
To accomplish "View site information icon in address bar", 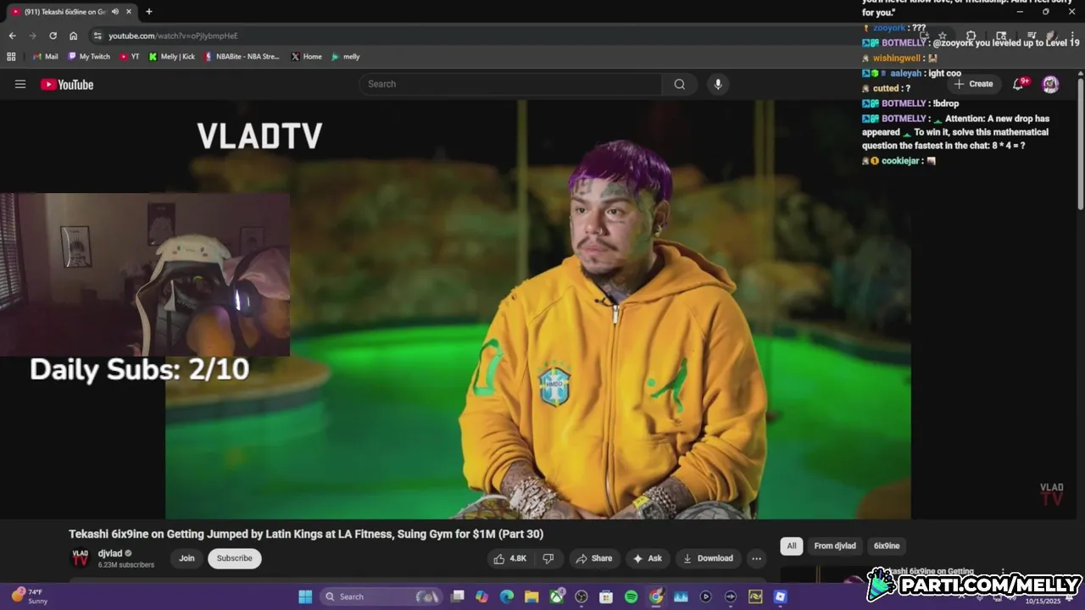I will [x=97, y=36].
